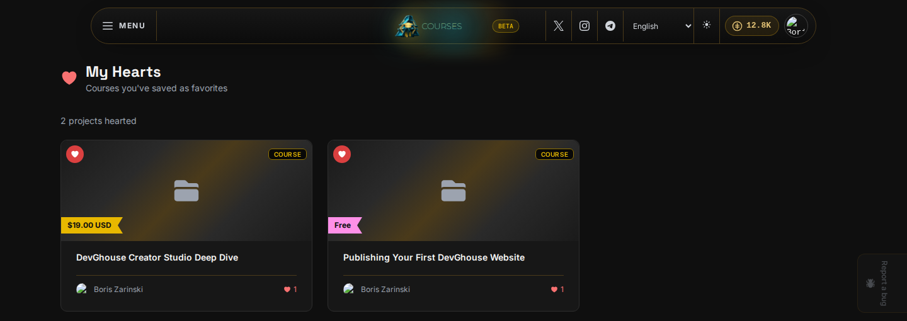This screenshot has height=321, width=907.
Task: Click COURSE badge on Creator Studio Deep Dive card
Action: click(287, 154)
